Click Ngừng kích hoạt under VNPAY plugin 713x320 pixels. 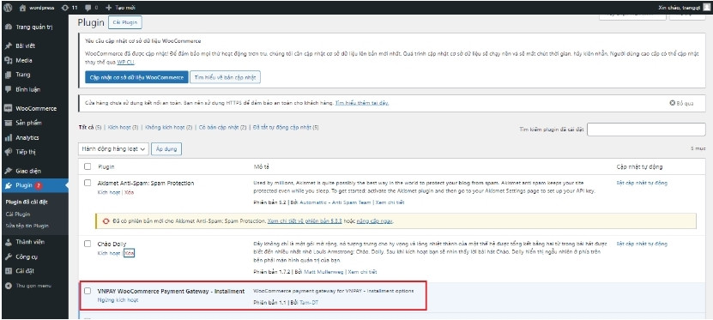tap(118, 300)
